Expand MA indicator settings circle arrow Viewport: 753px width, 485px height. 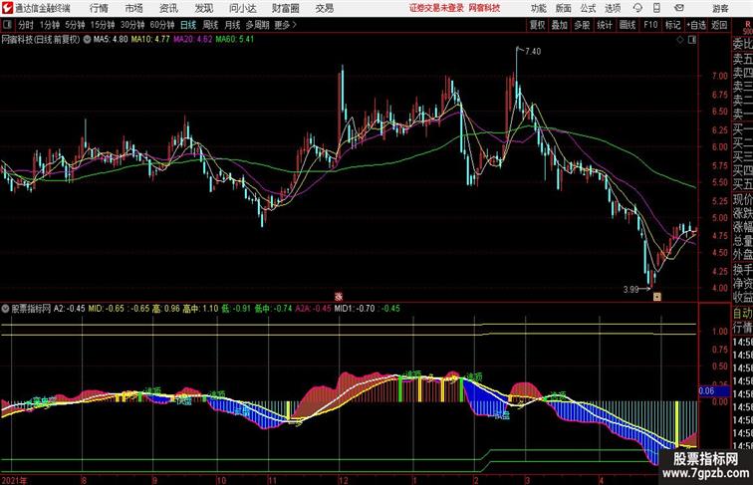point(87,40)
